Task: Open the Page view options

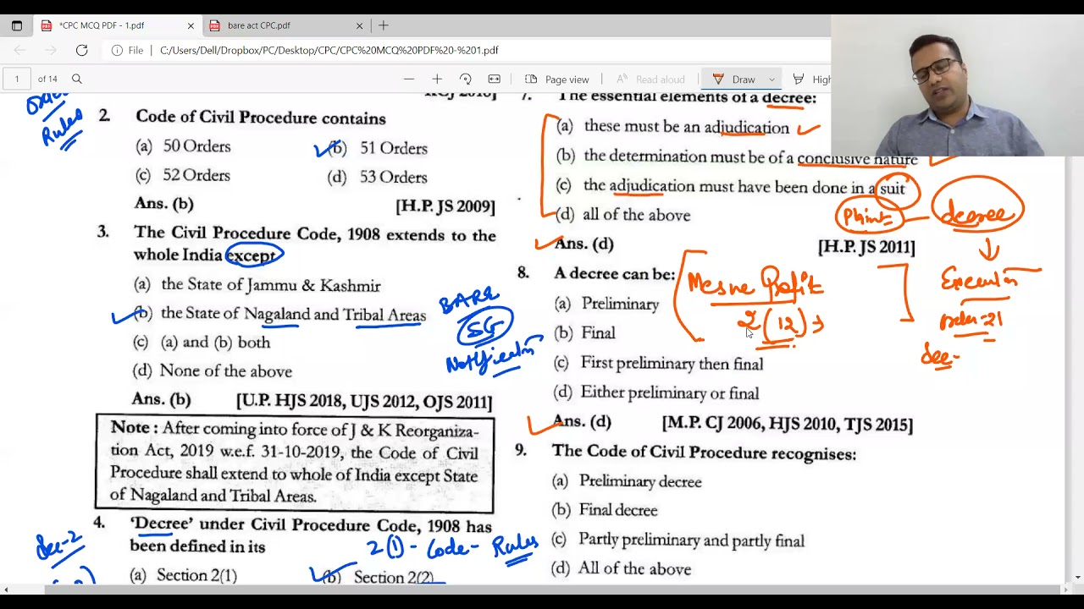Action: pos(556,79)
